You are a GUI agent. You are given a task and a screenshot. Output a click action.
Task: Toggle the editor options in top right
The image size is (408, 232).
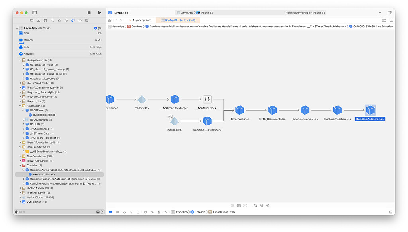[383, 20]
